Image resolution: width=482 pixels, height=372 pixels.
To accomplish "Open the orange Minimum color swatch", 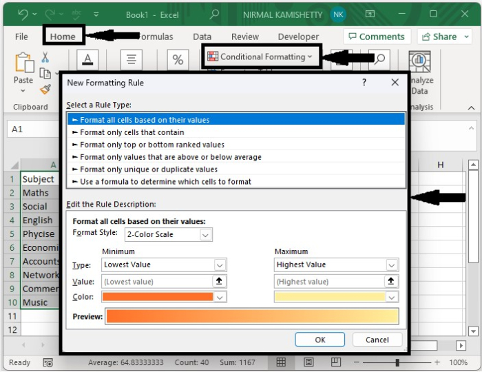I will 164,297.
